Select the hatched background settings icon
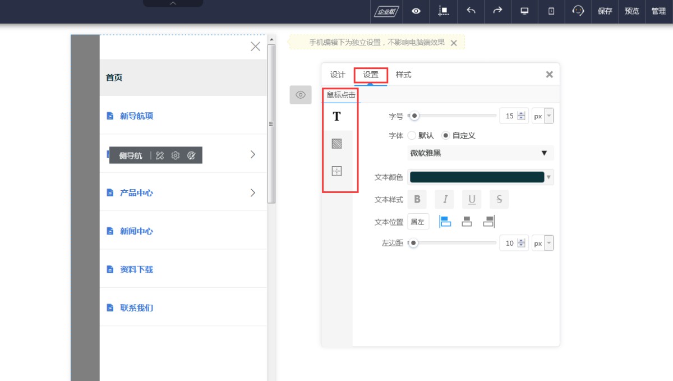Screen dimensions: 673x381 (x=336, y=144)
